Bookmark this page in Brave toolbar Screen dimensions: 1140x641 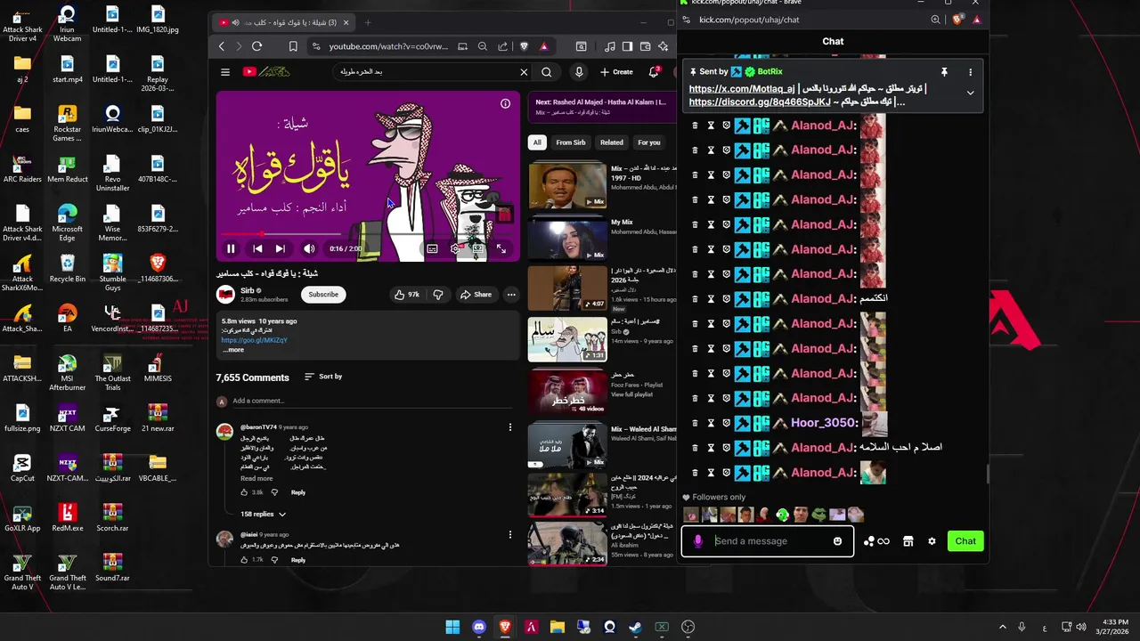tap(293, 46)
